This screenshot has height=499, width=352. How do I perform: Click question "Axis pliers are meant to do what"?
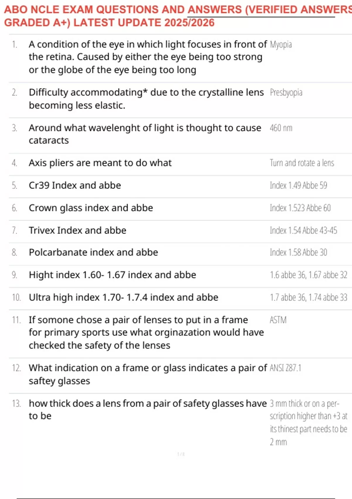pyautogui.click(x=100, y=163)
